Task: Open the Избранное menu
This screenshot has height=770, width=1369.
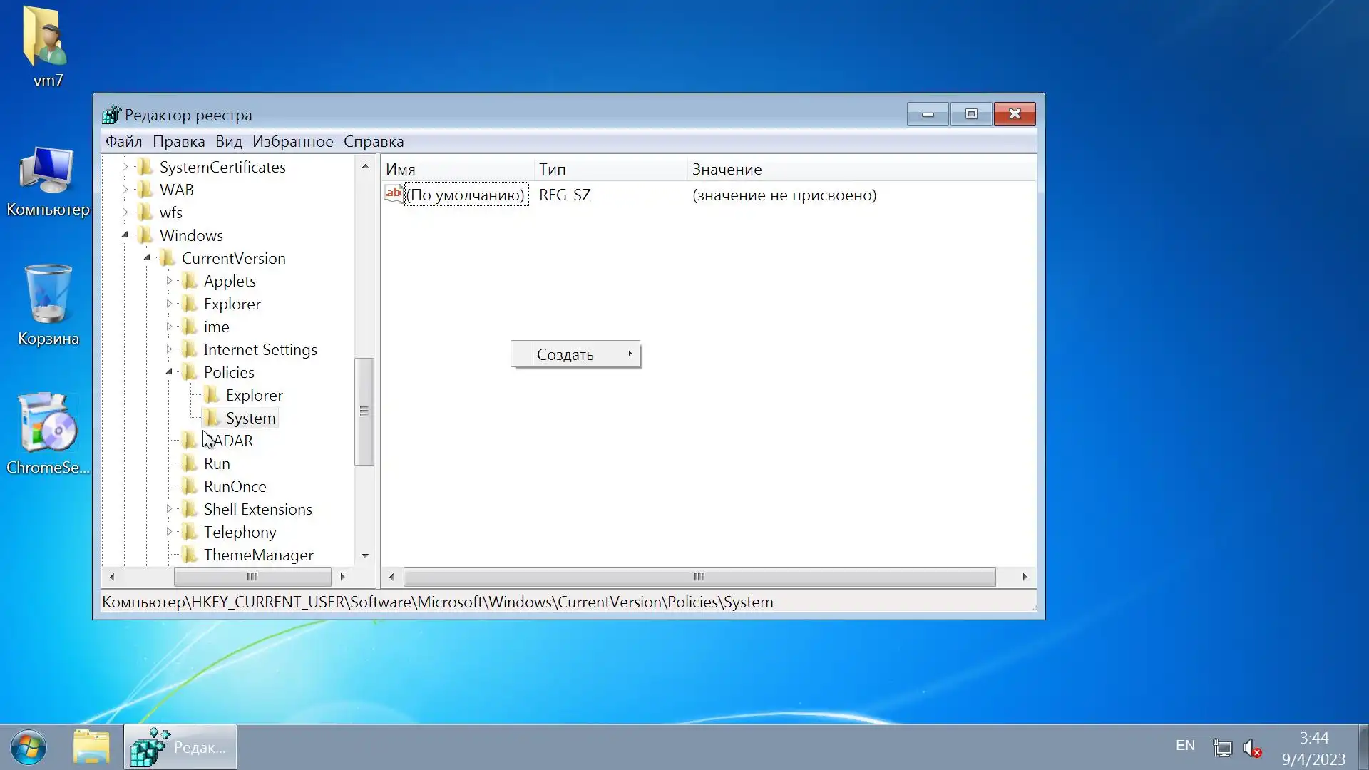Action: click(x=292, y=141)
